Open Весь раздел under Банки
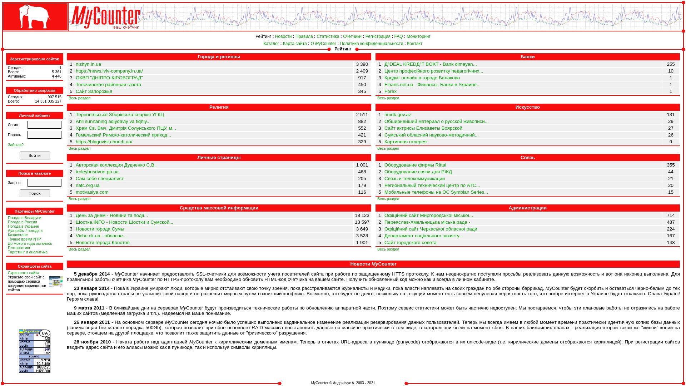This screenshot has height=386, width=686. (x=388, y=98)
